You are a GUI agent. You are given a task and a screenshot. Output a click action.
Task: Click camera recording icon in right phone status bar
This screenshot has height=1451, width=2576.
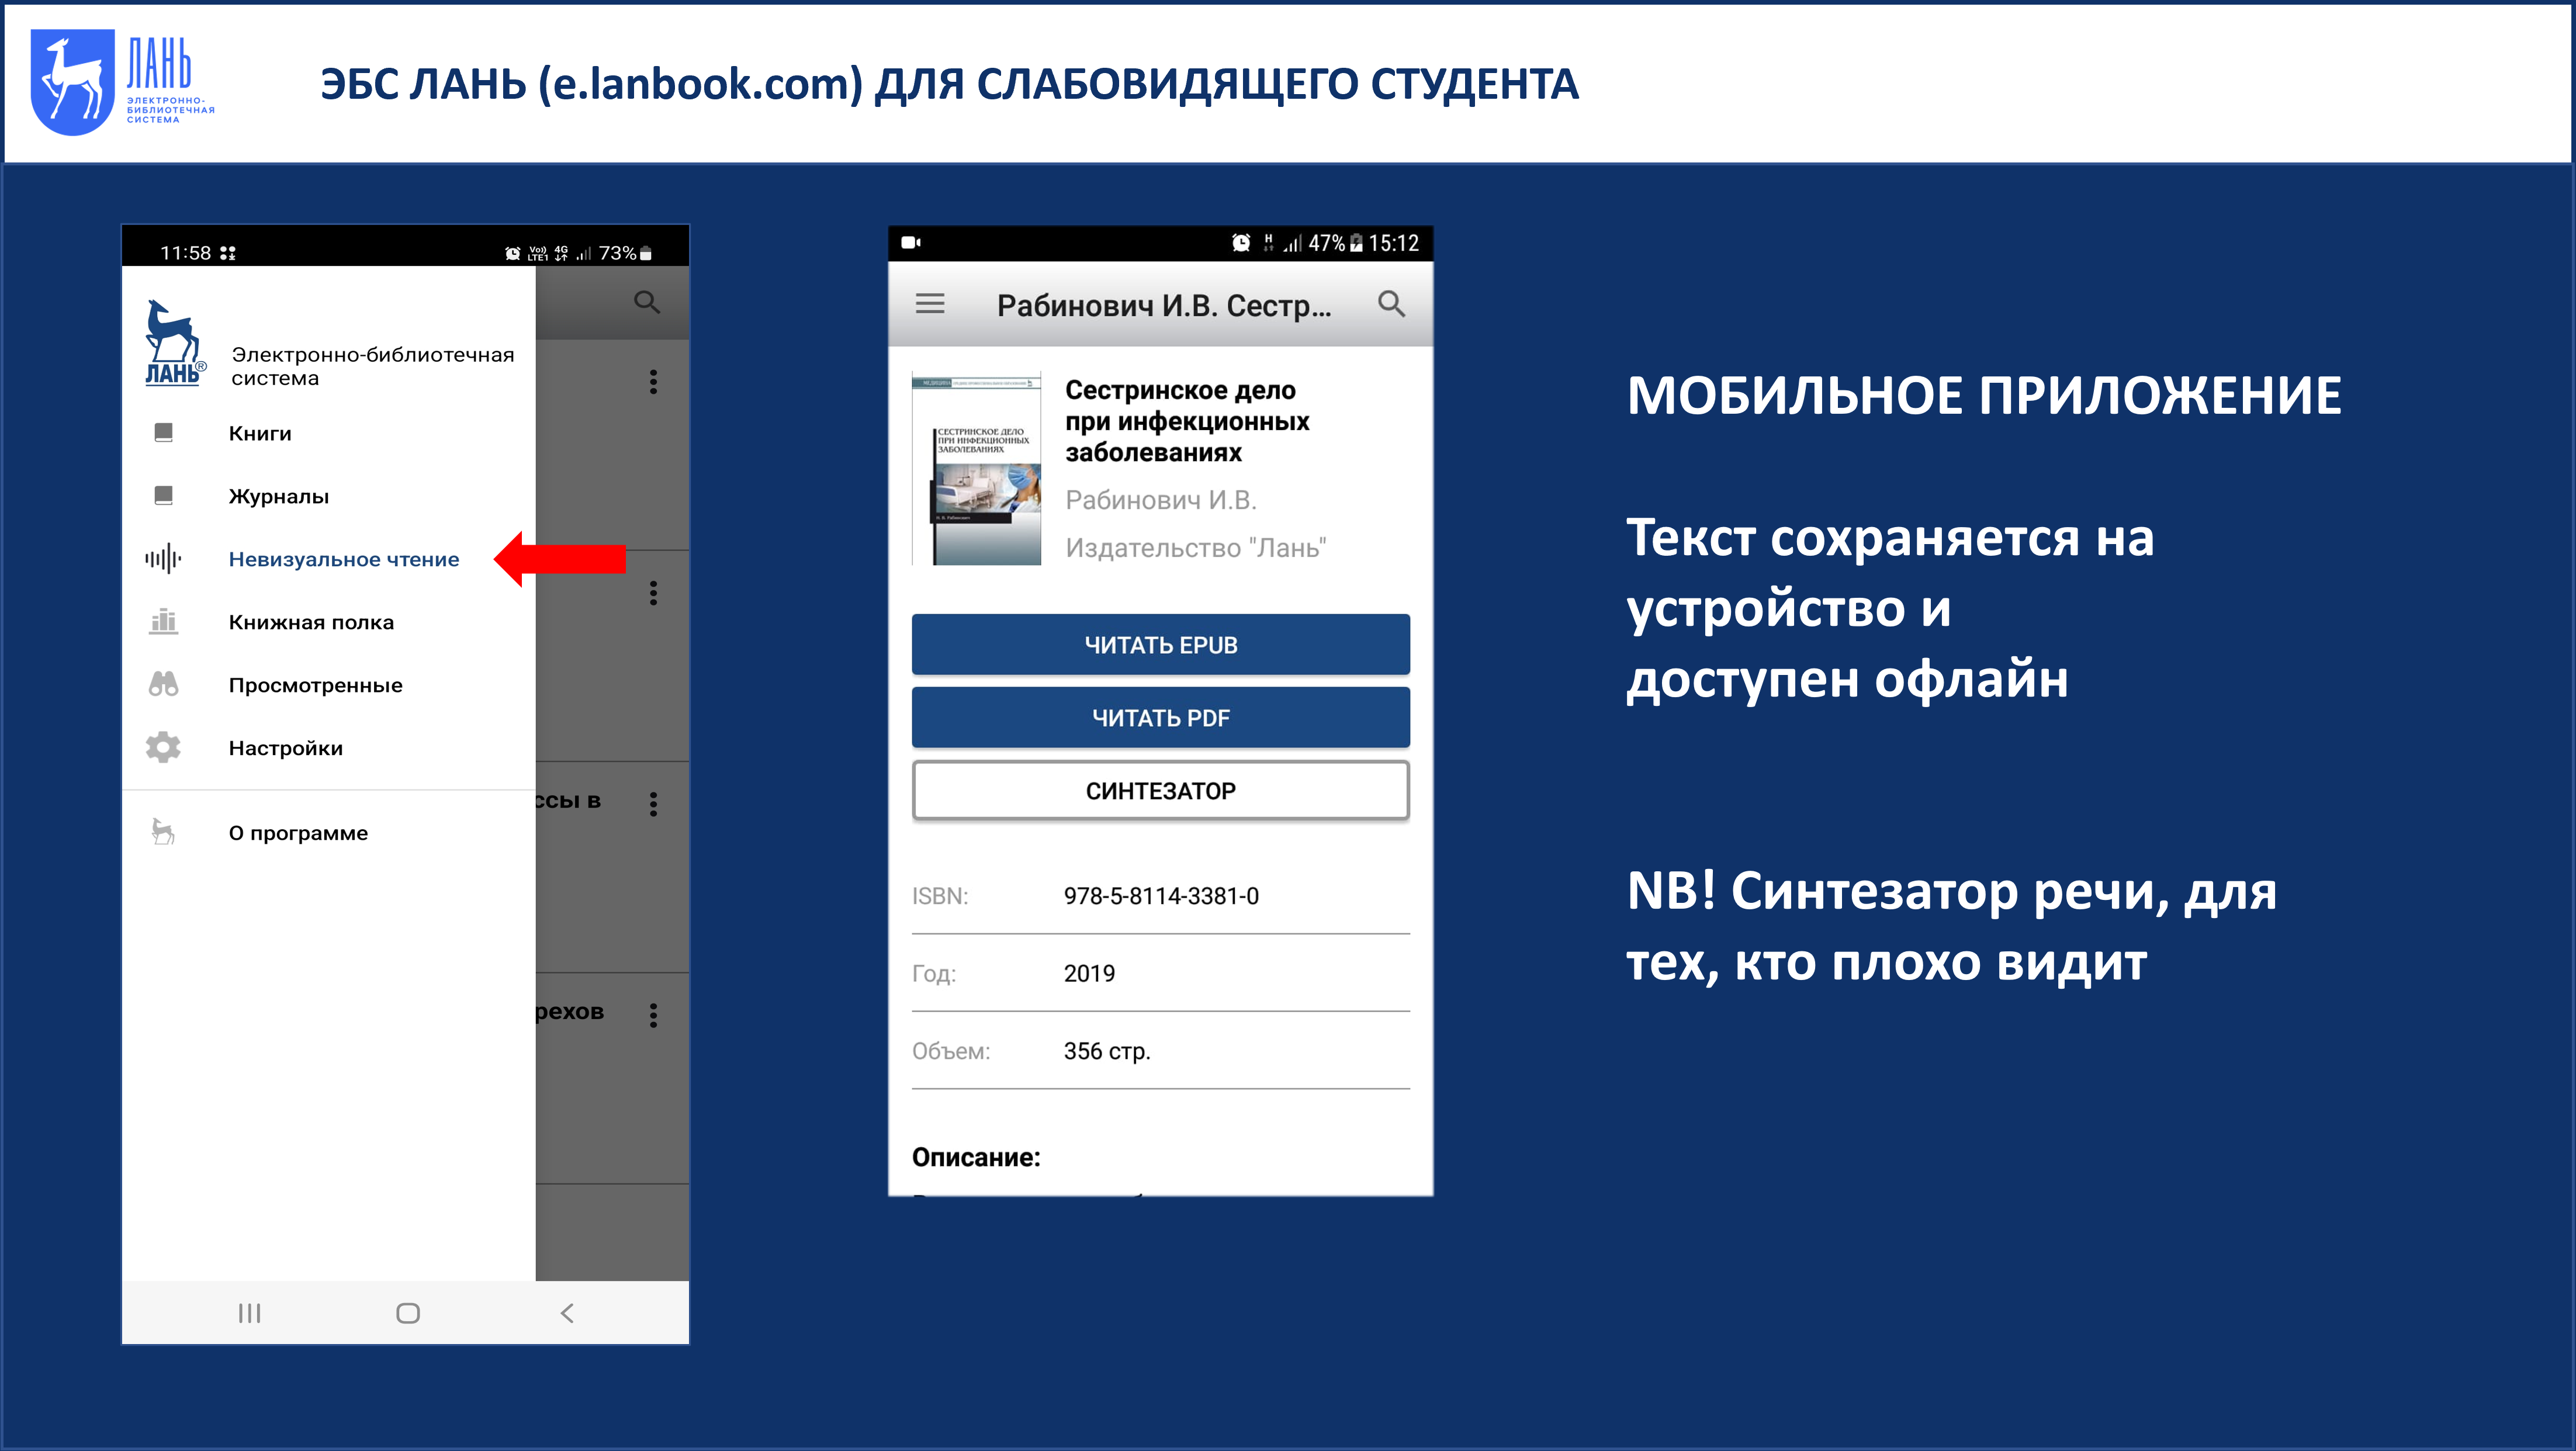click(911, 242)
